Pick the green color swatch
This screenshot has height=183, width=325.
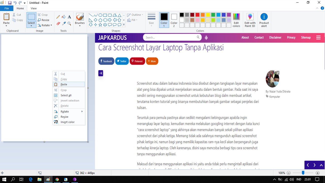(x=213, y=15)
